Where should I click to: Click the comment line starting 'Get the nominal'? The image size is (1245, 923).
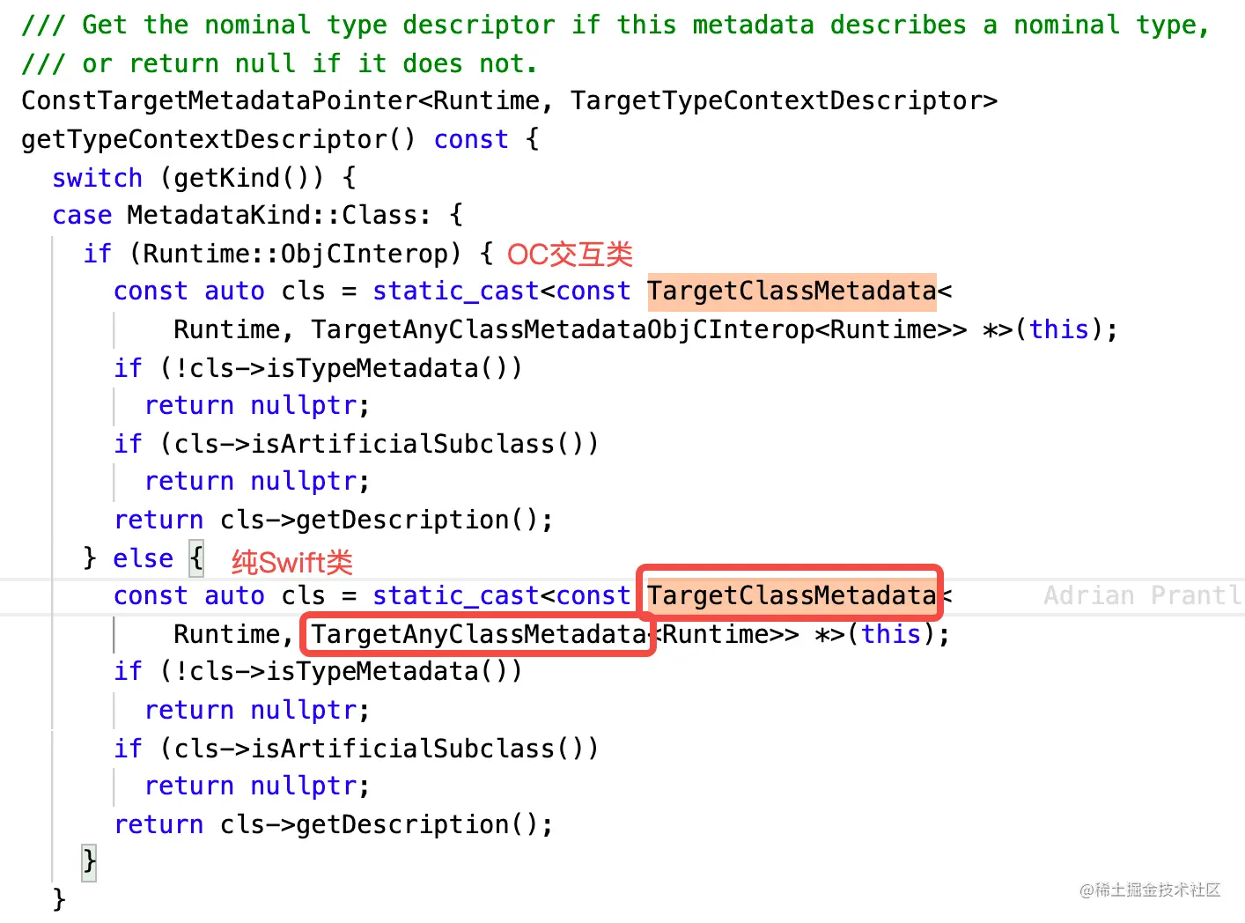615,25
